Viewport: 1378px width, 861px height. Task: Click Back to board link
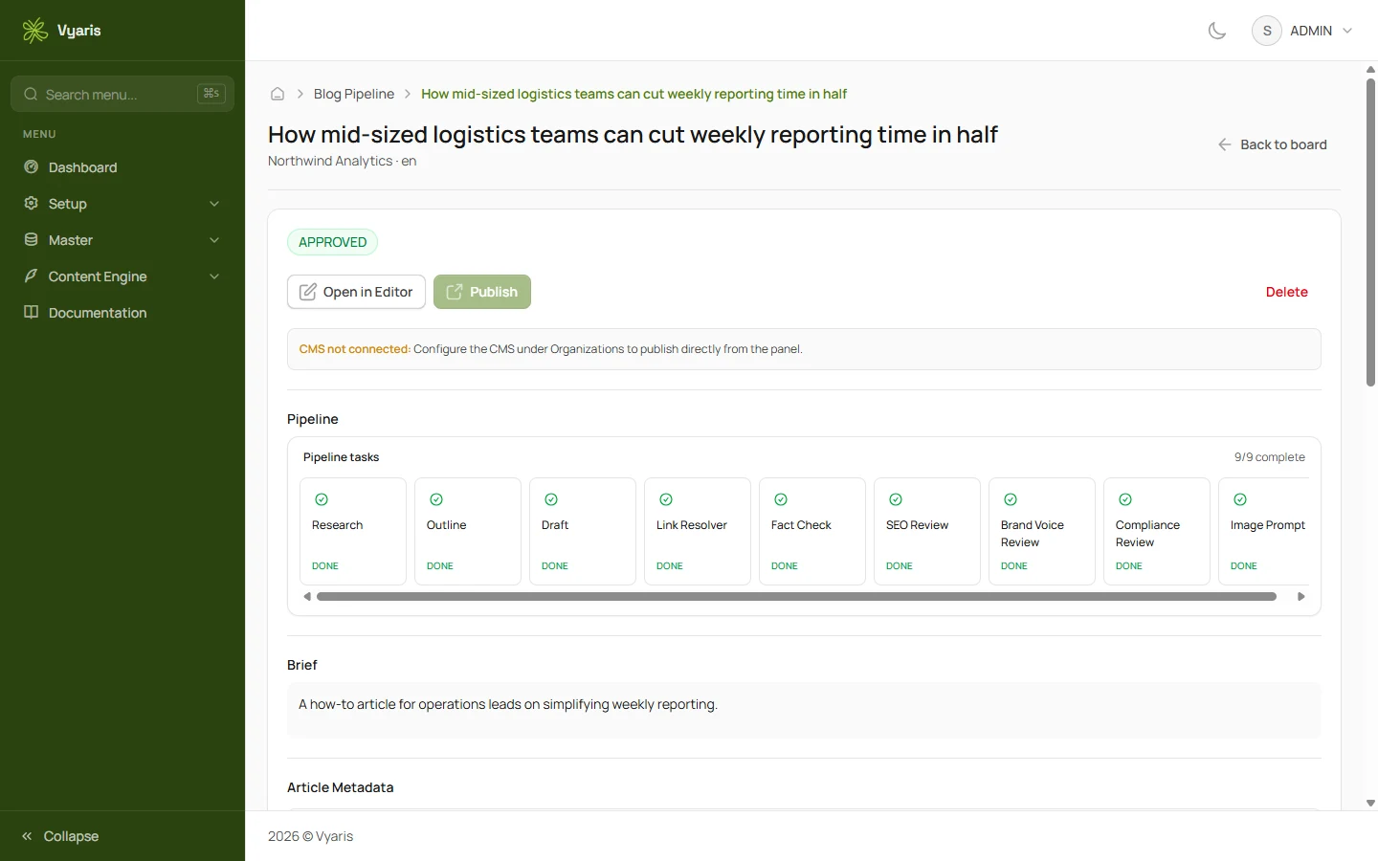click(1272, 144)
